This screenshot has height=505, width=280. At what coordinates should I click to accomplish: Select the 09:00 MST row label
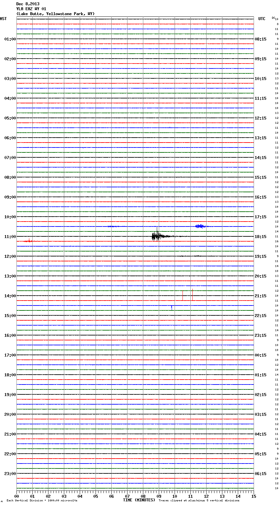[x=10, y=197]
